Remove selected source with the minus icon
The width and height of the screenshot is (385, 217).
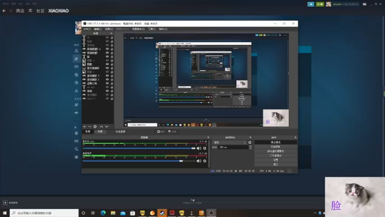(90, 126)
